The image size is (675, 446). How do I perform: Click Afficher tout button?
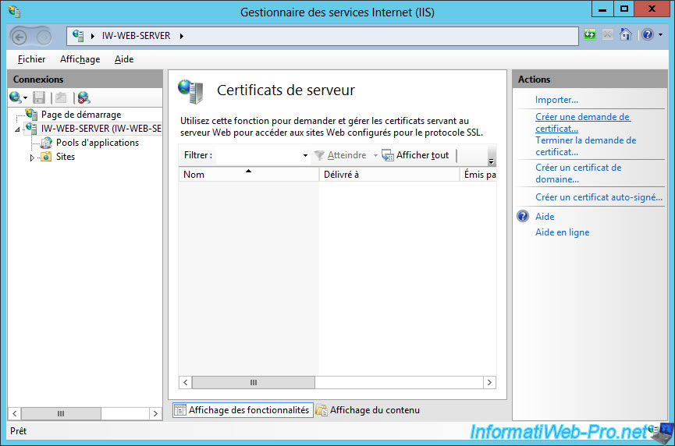pyautogui.click(x=415, y=155)
